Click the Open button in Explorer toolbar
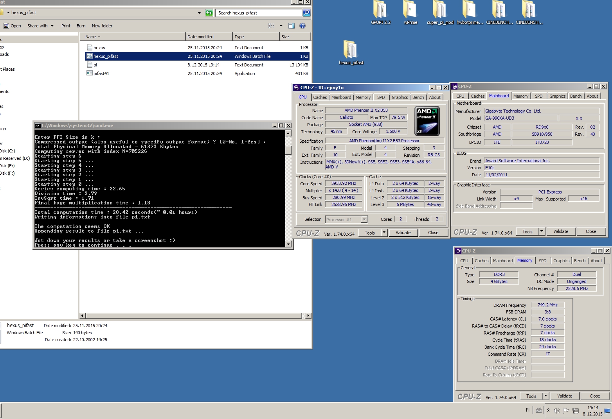Screen dimensions: 612x419 [x=12, y=26]
